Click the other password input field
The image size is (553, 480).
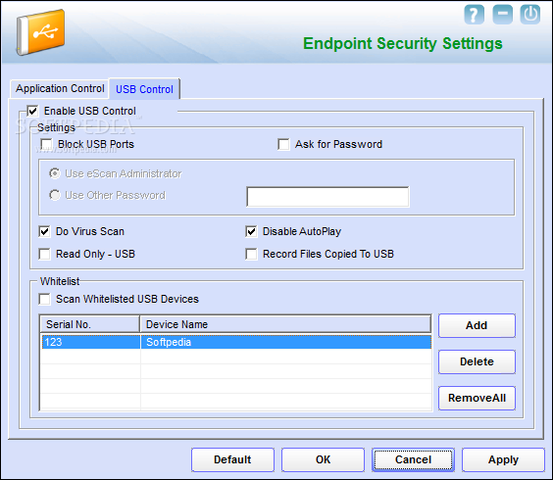(x=327, y=197)
